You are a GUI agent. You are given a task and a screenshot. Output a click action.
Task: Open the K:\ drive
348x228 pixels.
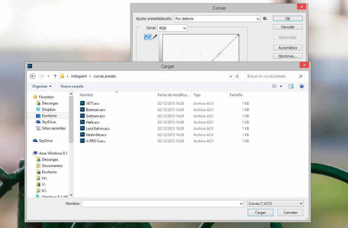point(41,190)
